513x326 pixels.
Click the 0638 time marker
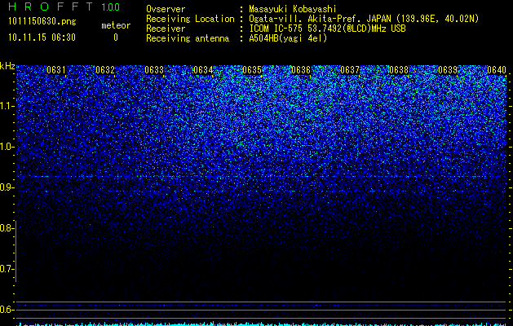[x=399, y=70]
